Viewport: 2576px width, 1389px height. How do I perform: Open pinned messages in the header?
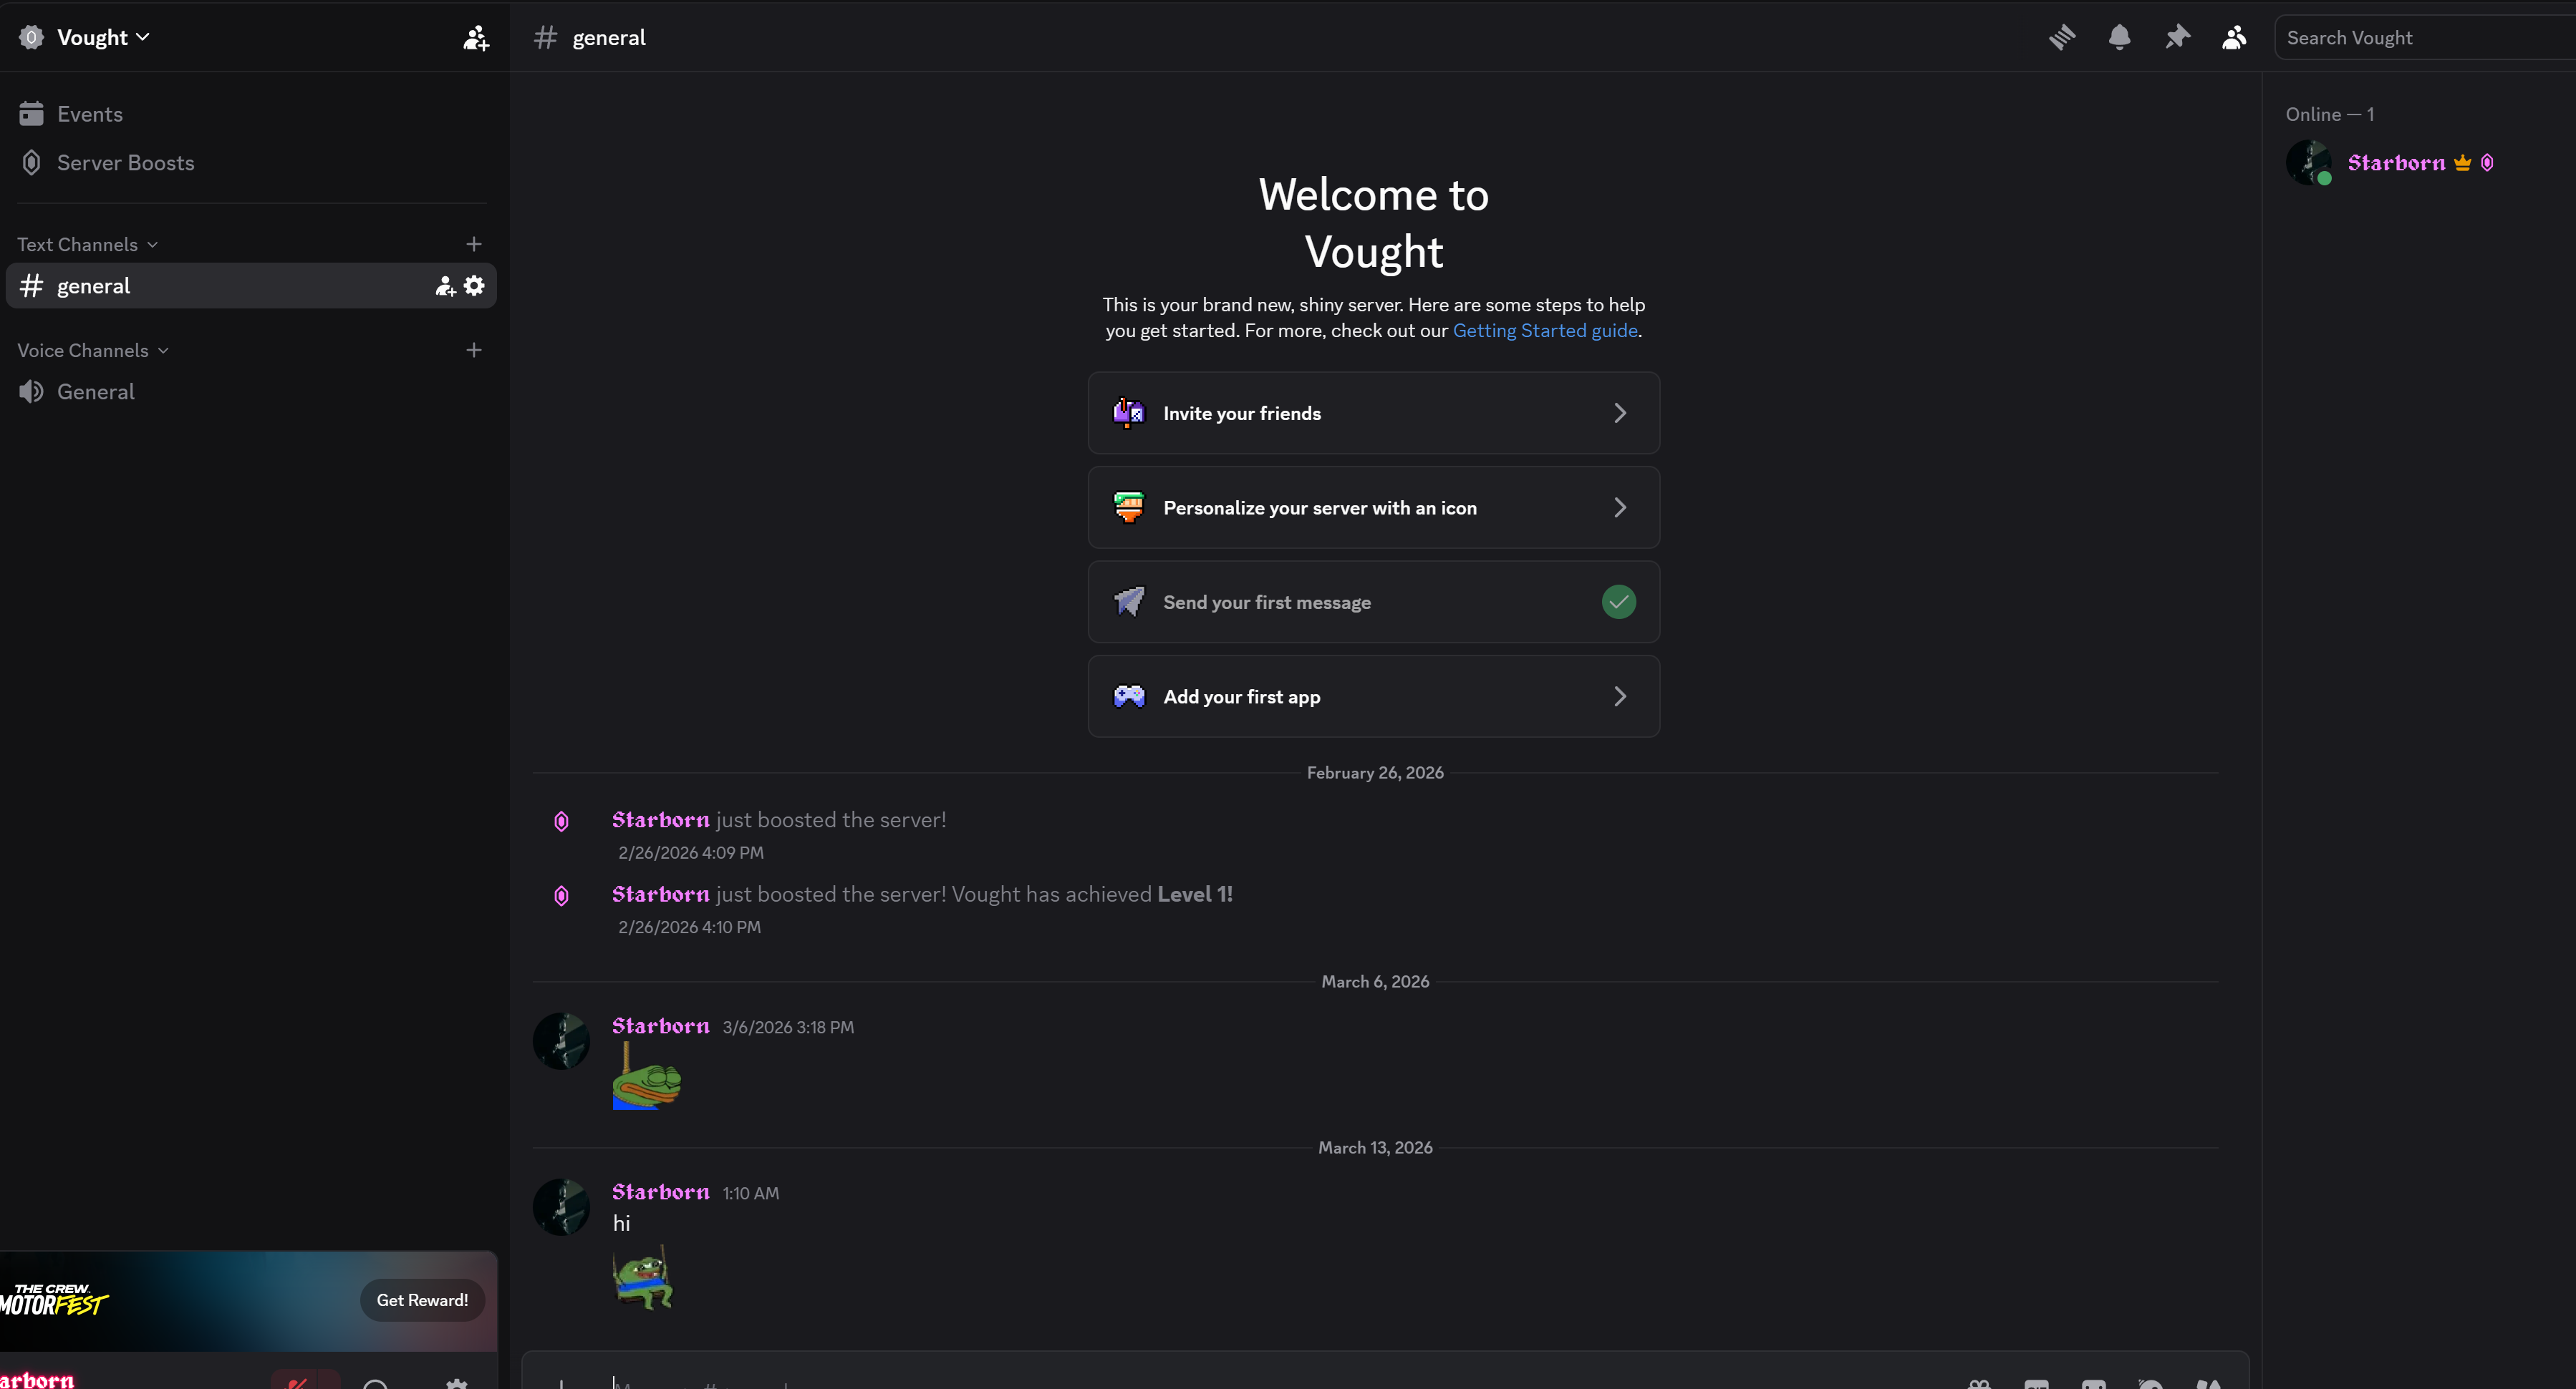(x=2177, y=38)
